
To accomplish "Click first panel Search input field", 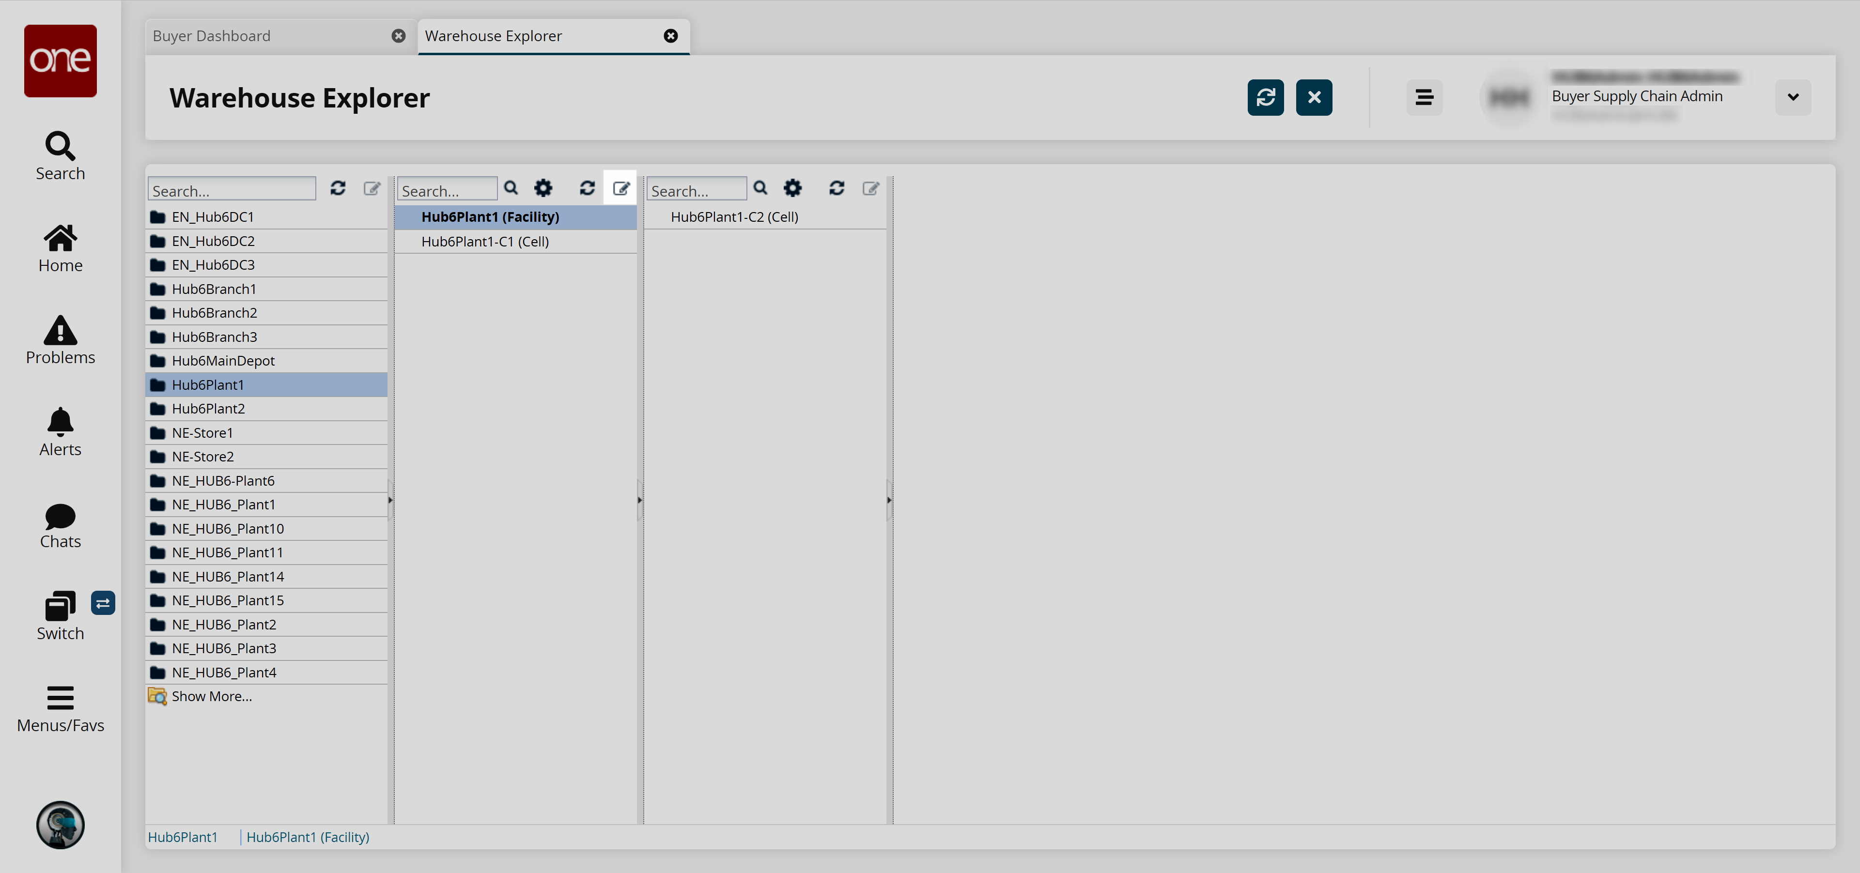I will (232, 190).
